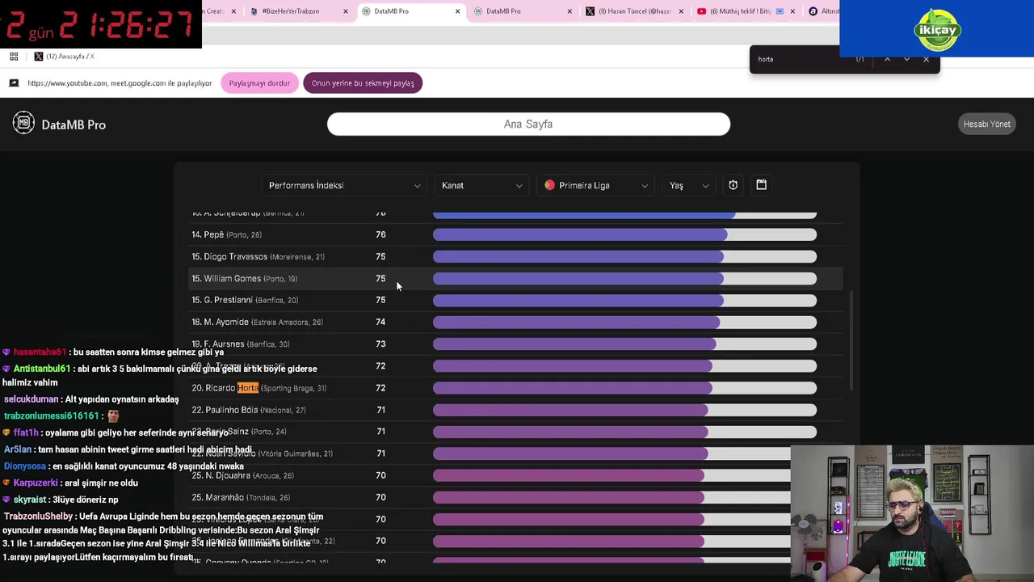Click Ricardo Horta's performance bar
The image size is (1034, 582).
(624, 388)
